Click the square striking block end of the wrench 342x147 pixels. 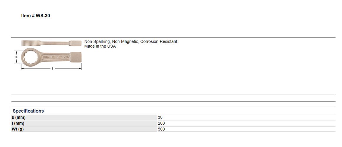76,57
